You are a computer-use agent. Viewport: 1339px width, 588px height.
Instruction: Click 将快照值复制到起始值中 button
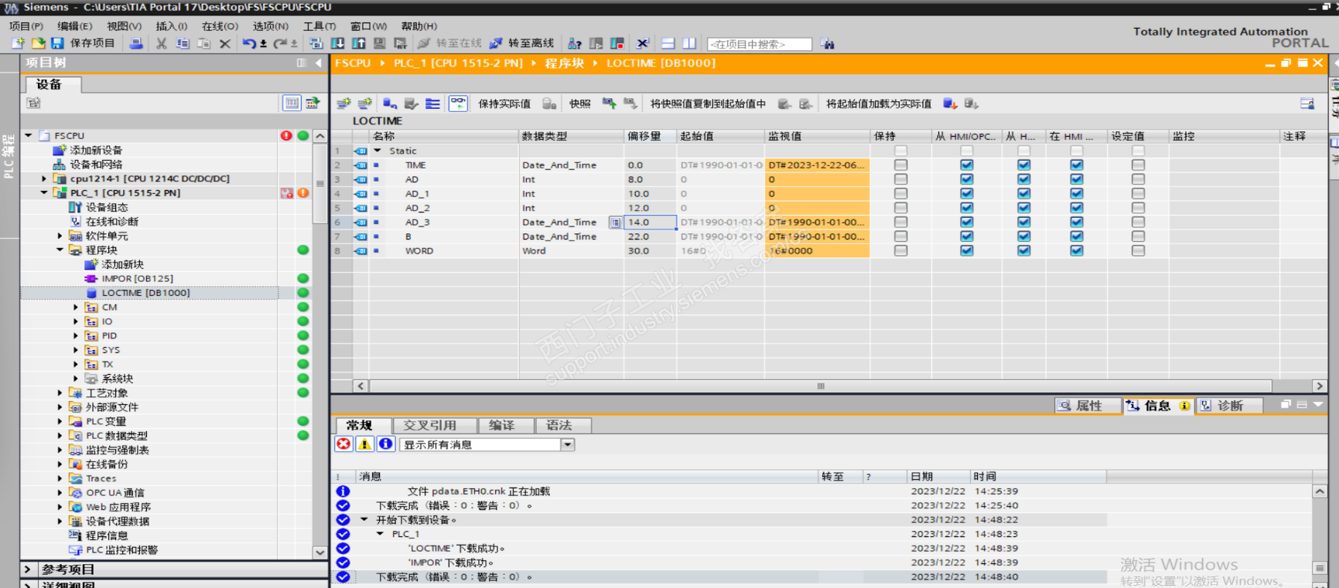tap(708, 104)
